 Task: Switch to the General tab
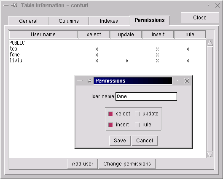click(28, 21)
